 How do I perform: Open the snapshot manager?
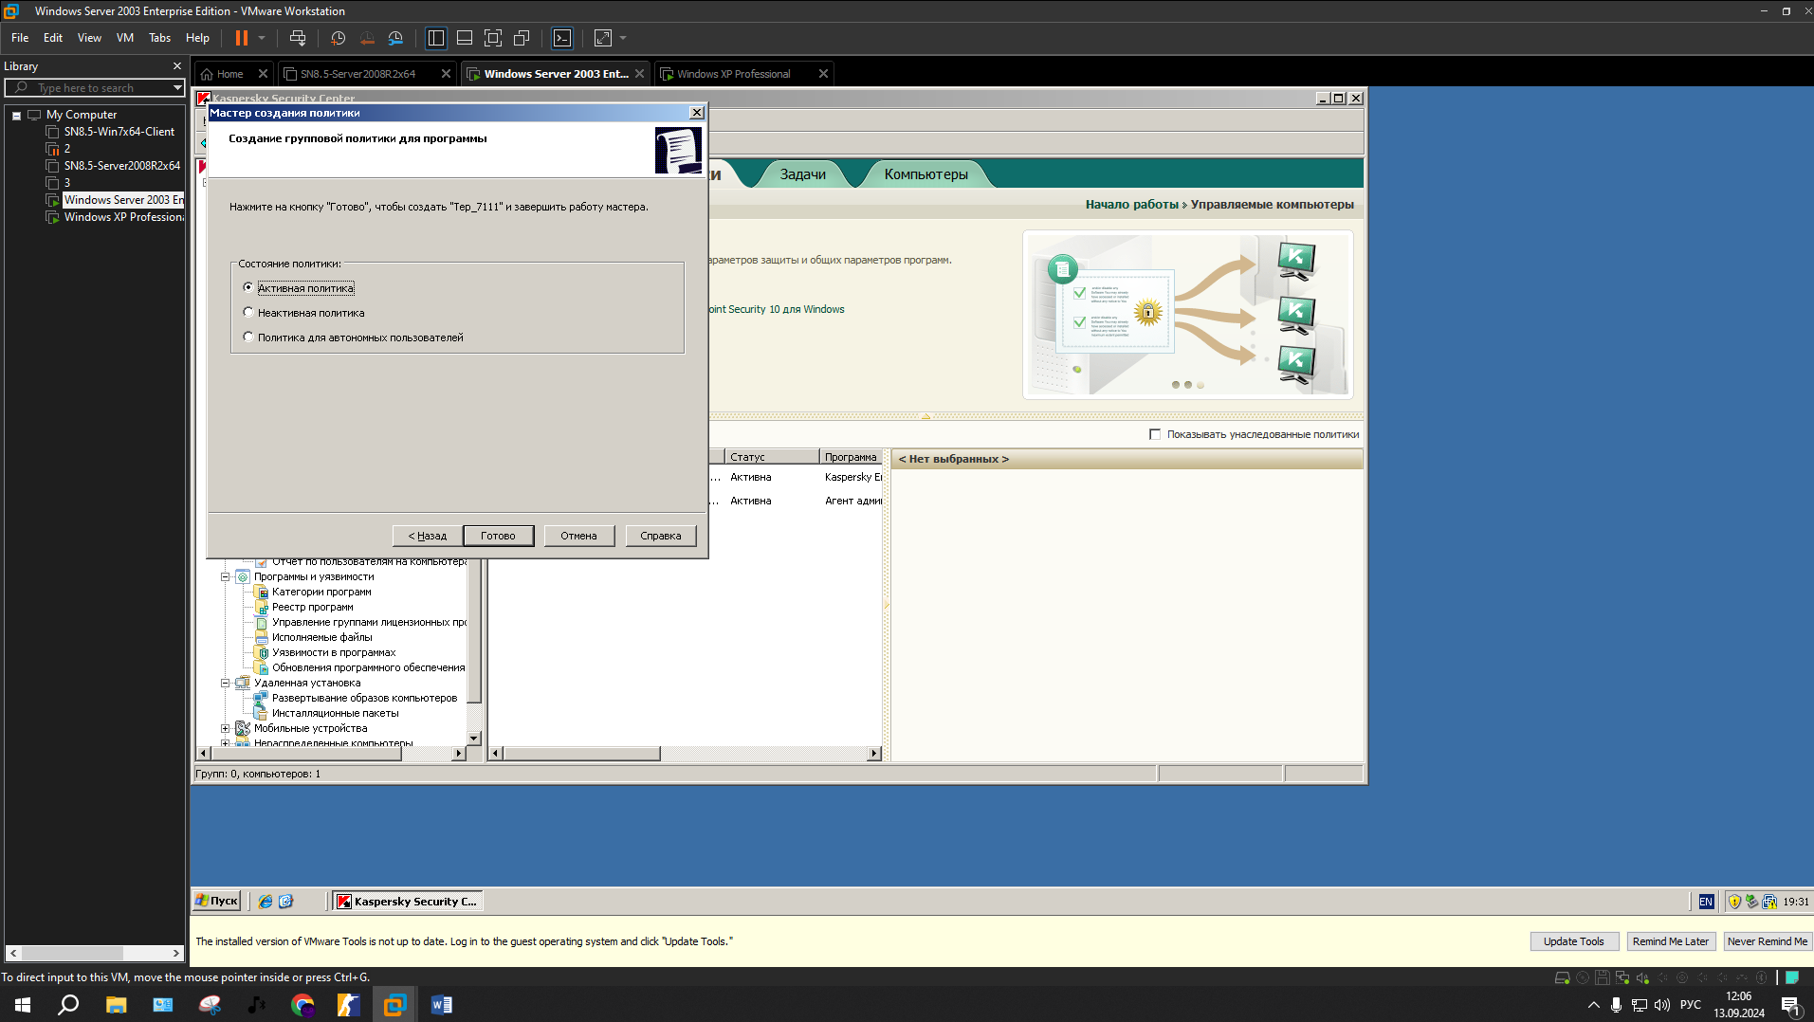(396, 38)
